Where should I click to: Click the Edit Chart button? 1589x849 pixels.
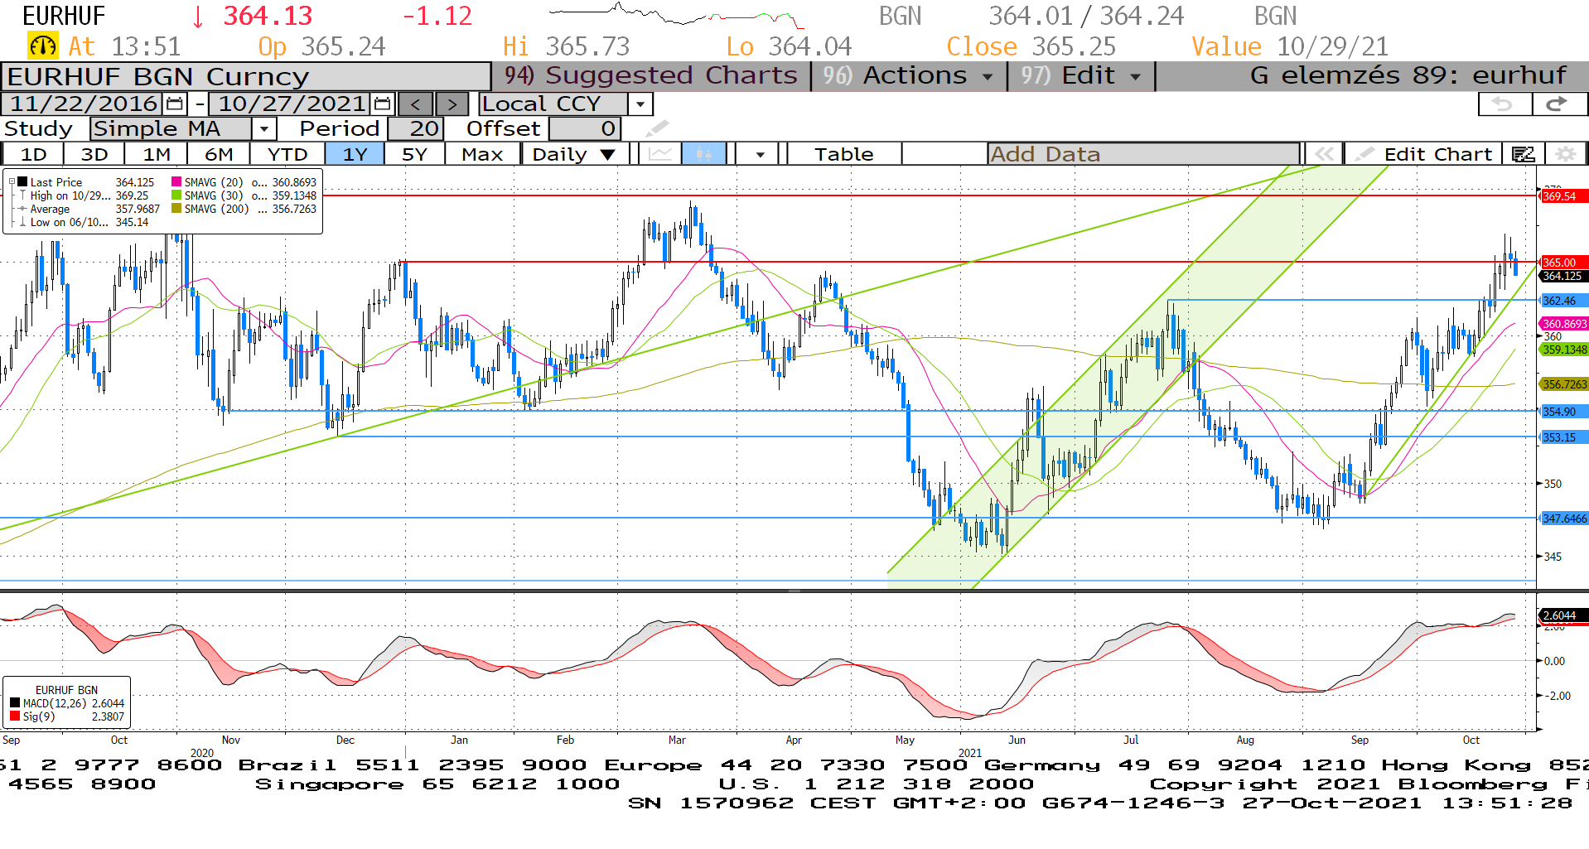(x=1426, y=154)
